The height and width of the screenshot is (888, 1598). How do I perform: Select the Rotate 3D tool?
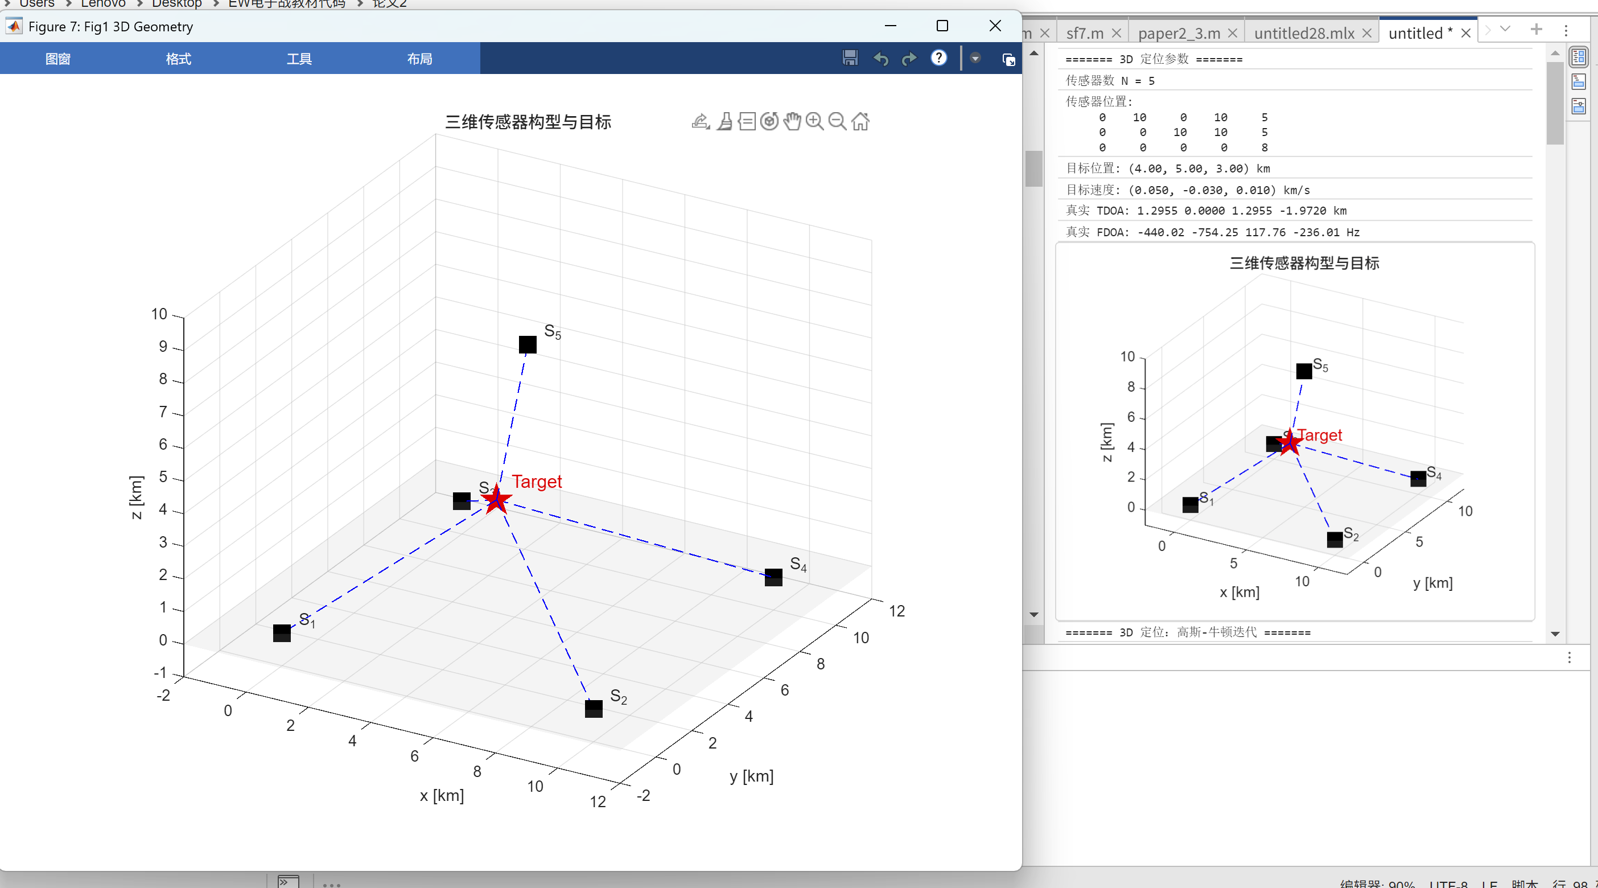tap(769, 121)
